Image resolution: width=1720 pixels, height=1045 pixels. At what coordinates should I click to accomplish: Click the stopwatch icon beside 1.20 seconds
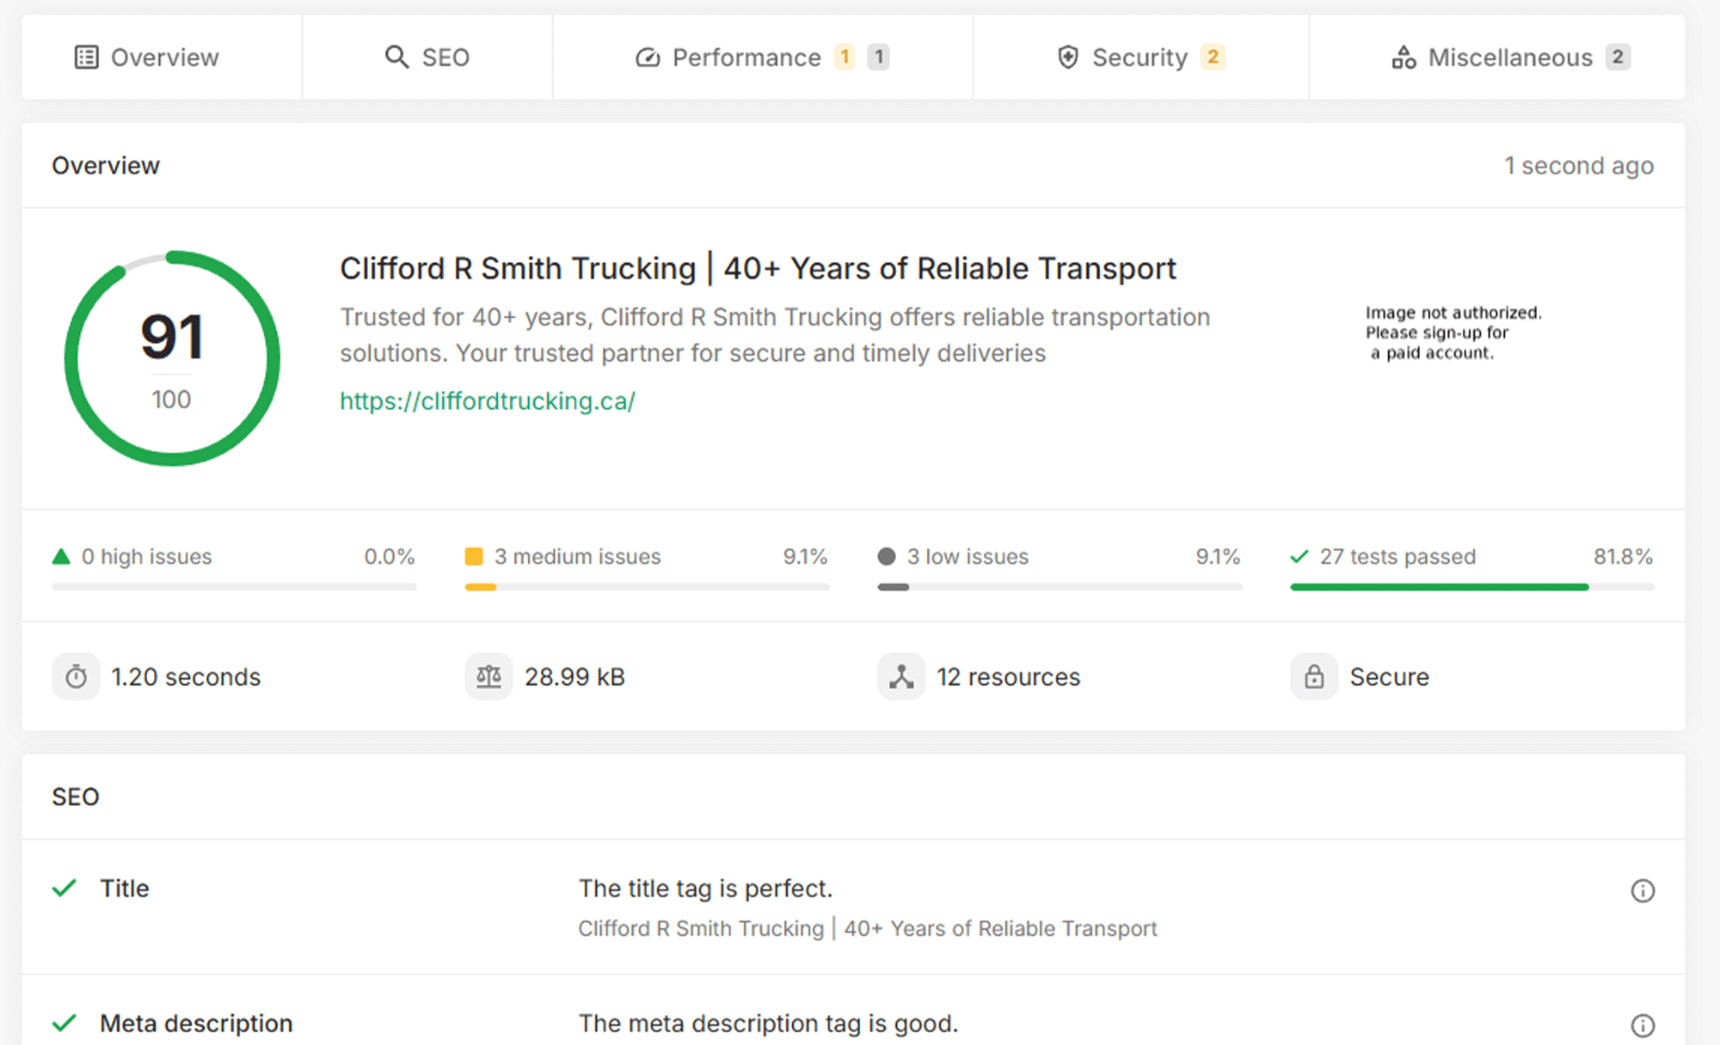pyautogui.click(x=76, y=676)
